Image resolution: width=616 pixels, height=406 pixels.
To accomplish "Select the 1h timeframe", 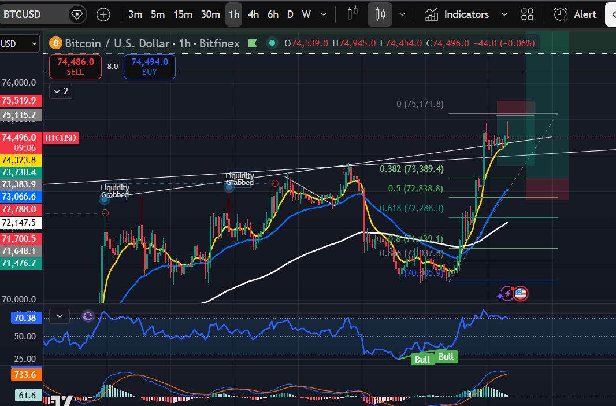I will 234,14.
